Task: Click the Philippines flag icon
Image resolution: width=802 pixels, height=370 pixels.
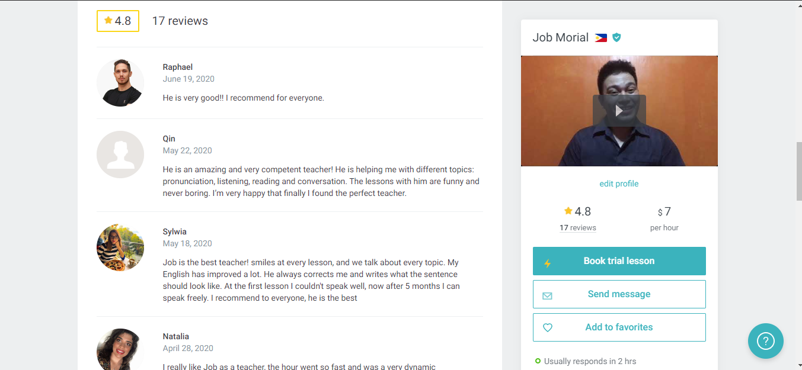Action: (x=600, y=37)
